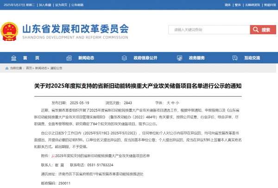The height and width of the screenshot is (188, 278).
Task: Click the PDF icon before the attachment
Action: click(53, 156)
